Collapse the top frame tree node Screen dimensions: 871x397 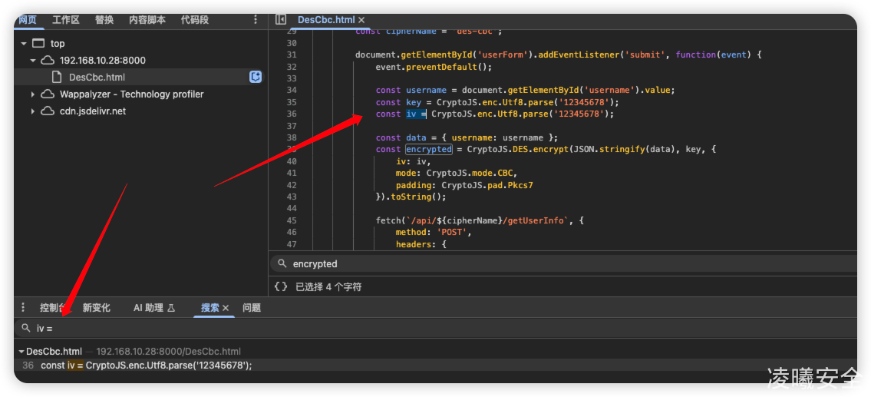[x=25, y=44]
